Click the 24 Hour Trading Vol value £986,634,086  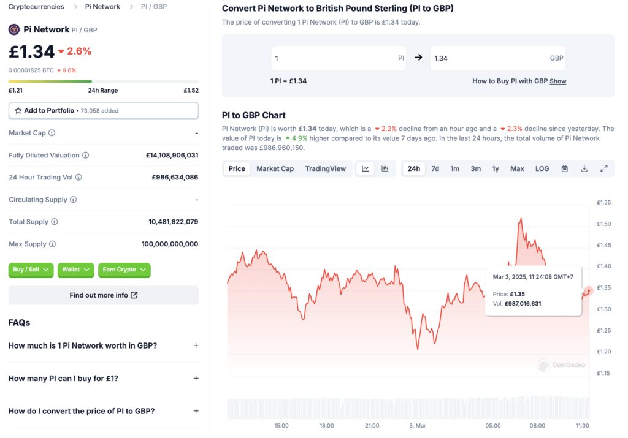pos(175,177)
